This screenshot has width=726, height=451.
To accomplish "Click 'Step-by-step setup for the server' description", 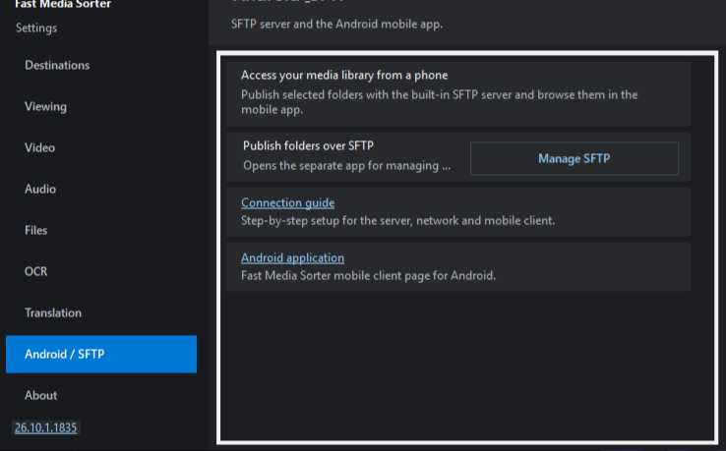I will coord(397,221).
